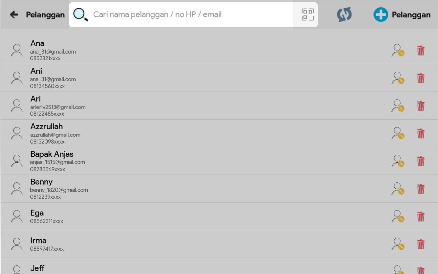The image size is (438, 274).
Task: Open customer Bapak Anjas entry
Action: click(x=52, y=154)
